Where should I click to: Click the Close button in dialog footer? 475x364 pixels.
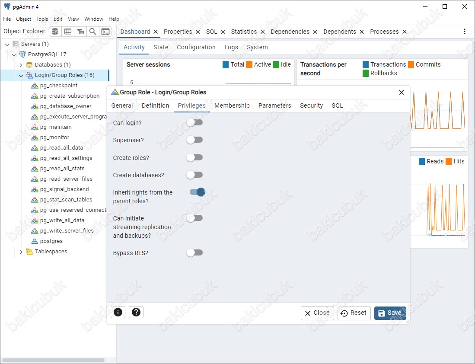point(317,313)
